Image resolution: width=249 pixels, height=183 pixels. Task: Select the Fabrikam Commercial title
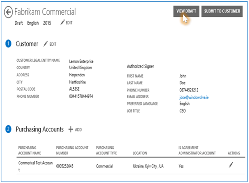(x=45, y=12)
